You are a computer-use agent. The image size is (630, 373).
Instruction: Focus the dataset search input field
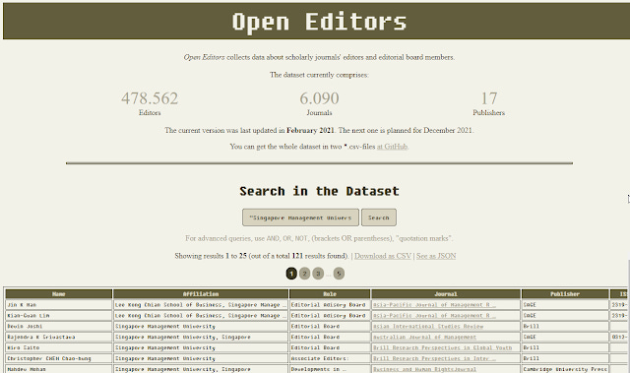300,218
